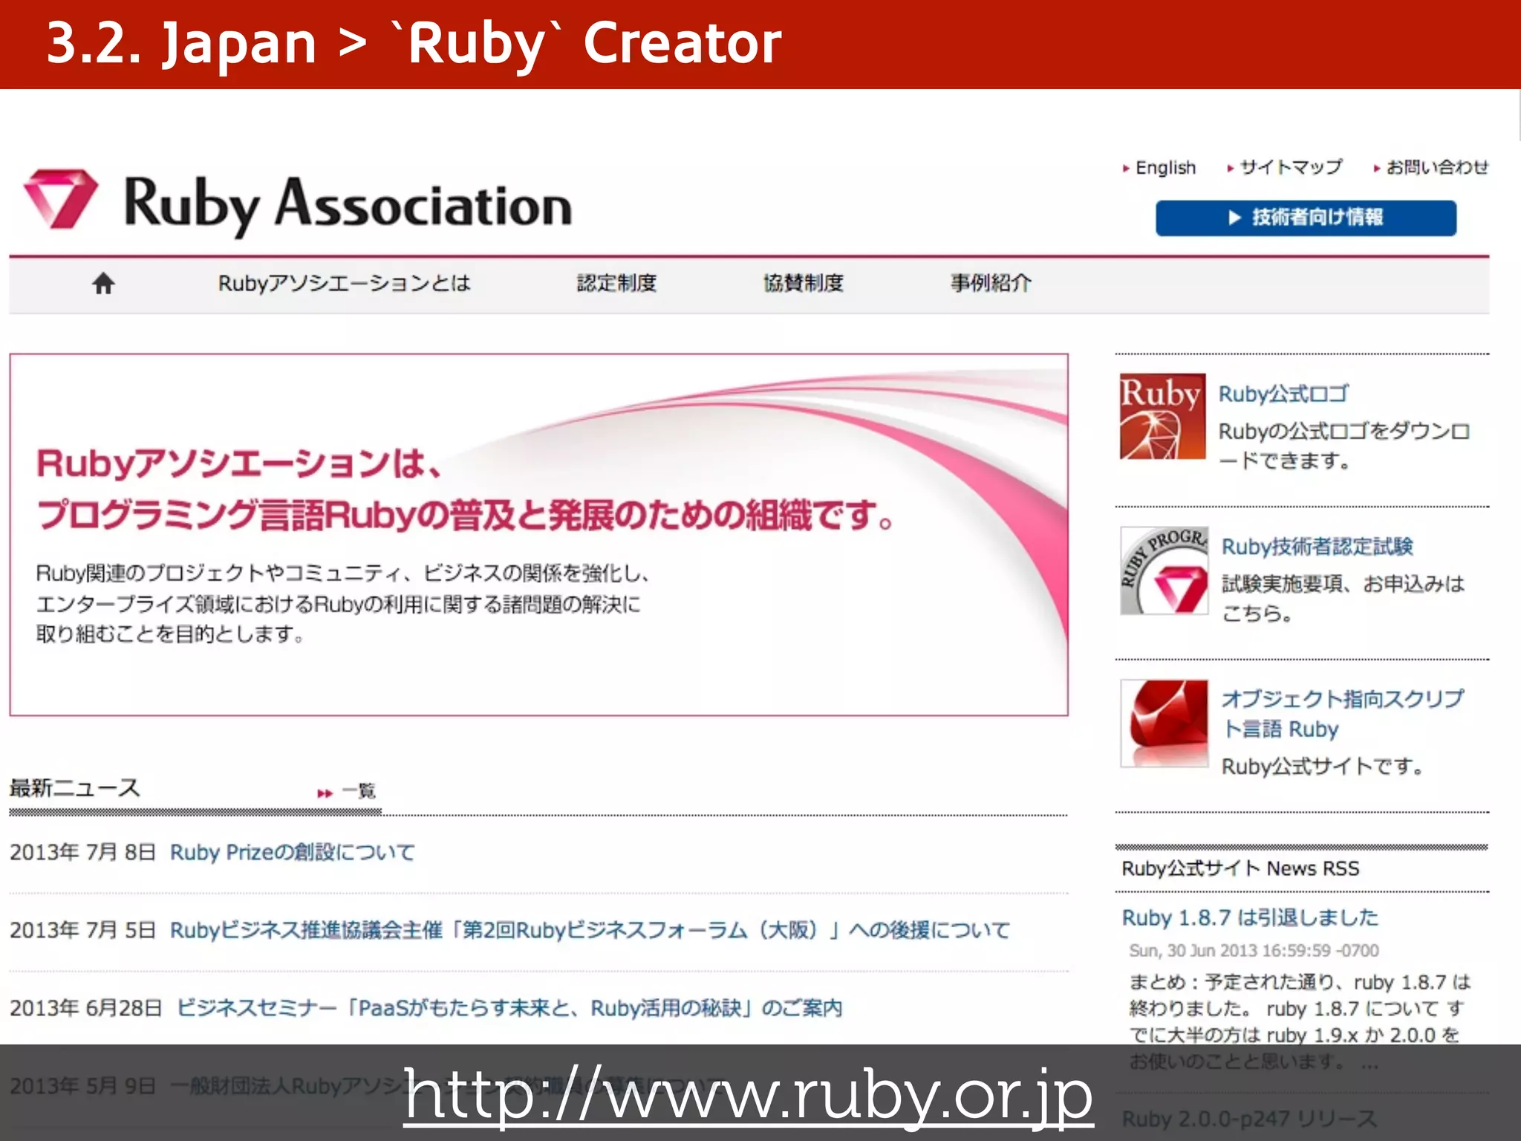1521x1141 pixels.
Task: Click the 2013年 7月 5日 date
Action: click(x=82, y=930)
